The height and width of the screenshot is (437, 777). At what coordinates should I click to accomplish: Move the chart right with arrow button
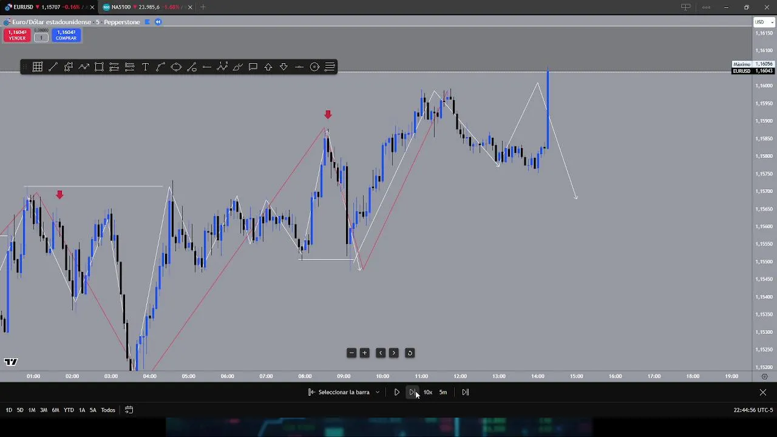(x=393, y=353)
